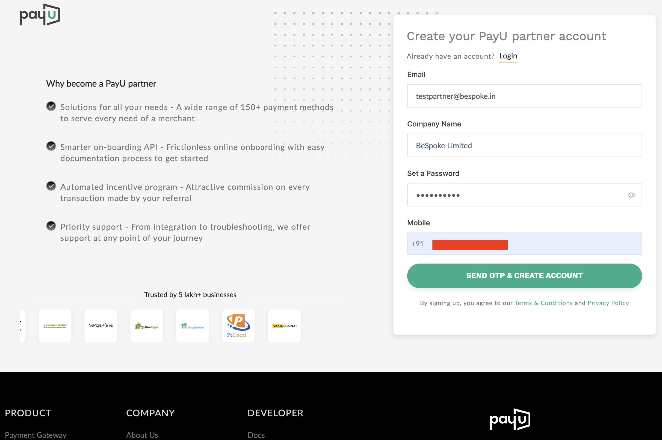This screenshot has height=440, width=662.
Task: Click the StoreHippo partner logo
Action: point(147,326)
